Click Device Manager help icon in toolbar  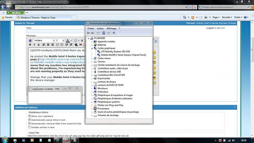click(x=104, y=33)
